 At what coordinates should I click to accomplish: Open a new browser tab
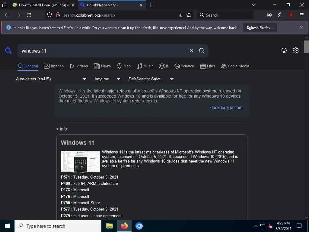coord(151,5)
